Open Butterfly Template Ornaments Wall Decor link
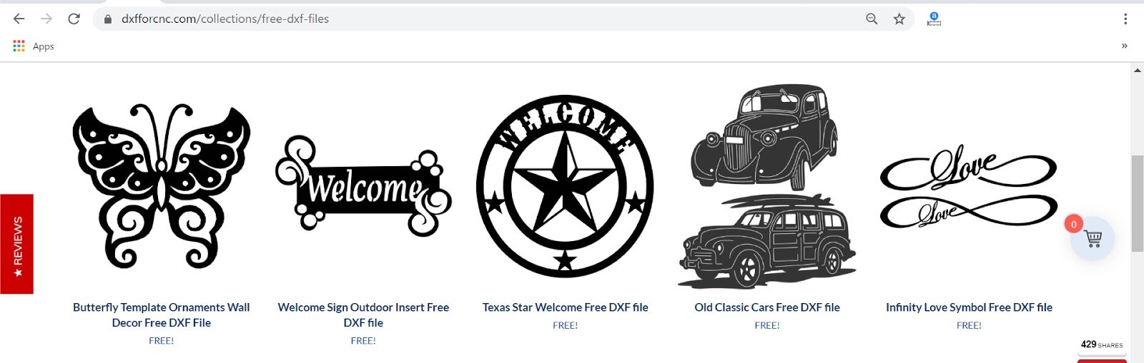The height and width of the screenshot is (363, 1144). pyautogui.click(x=162, y=315)
